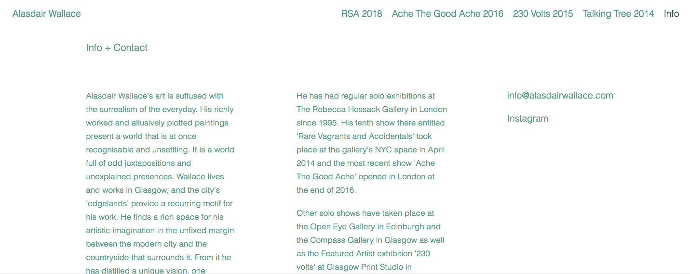This screenshot has height=274, width=690.
Task: Open the RSA 2018 page
Action: coord(362,14)
